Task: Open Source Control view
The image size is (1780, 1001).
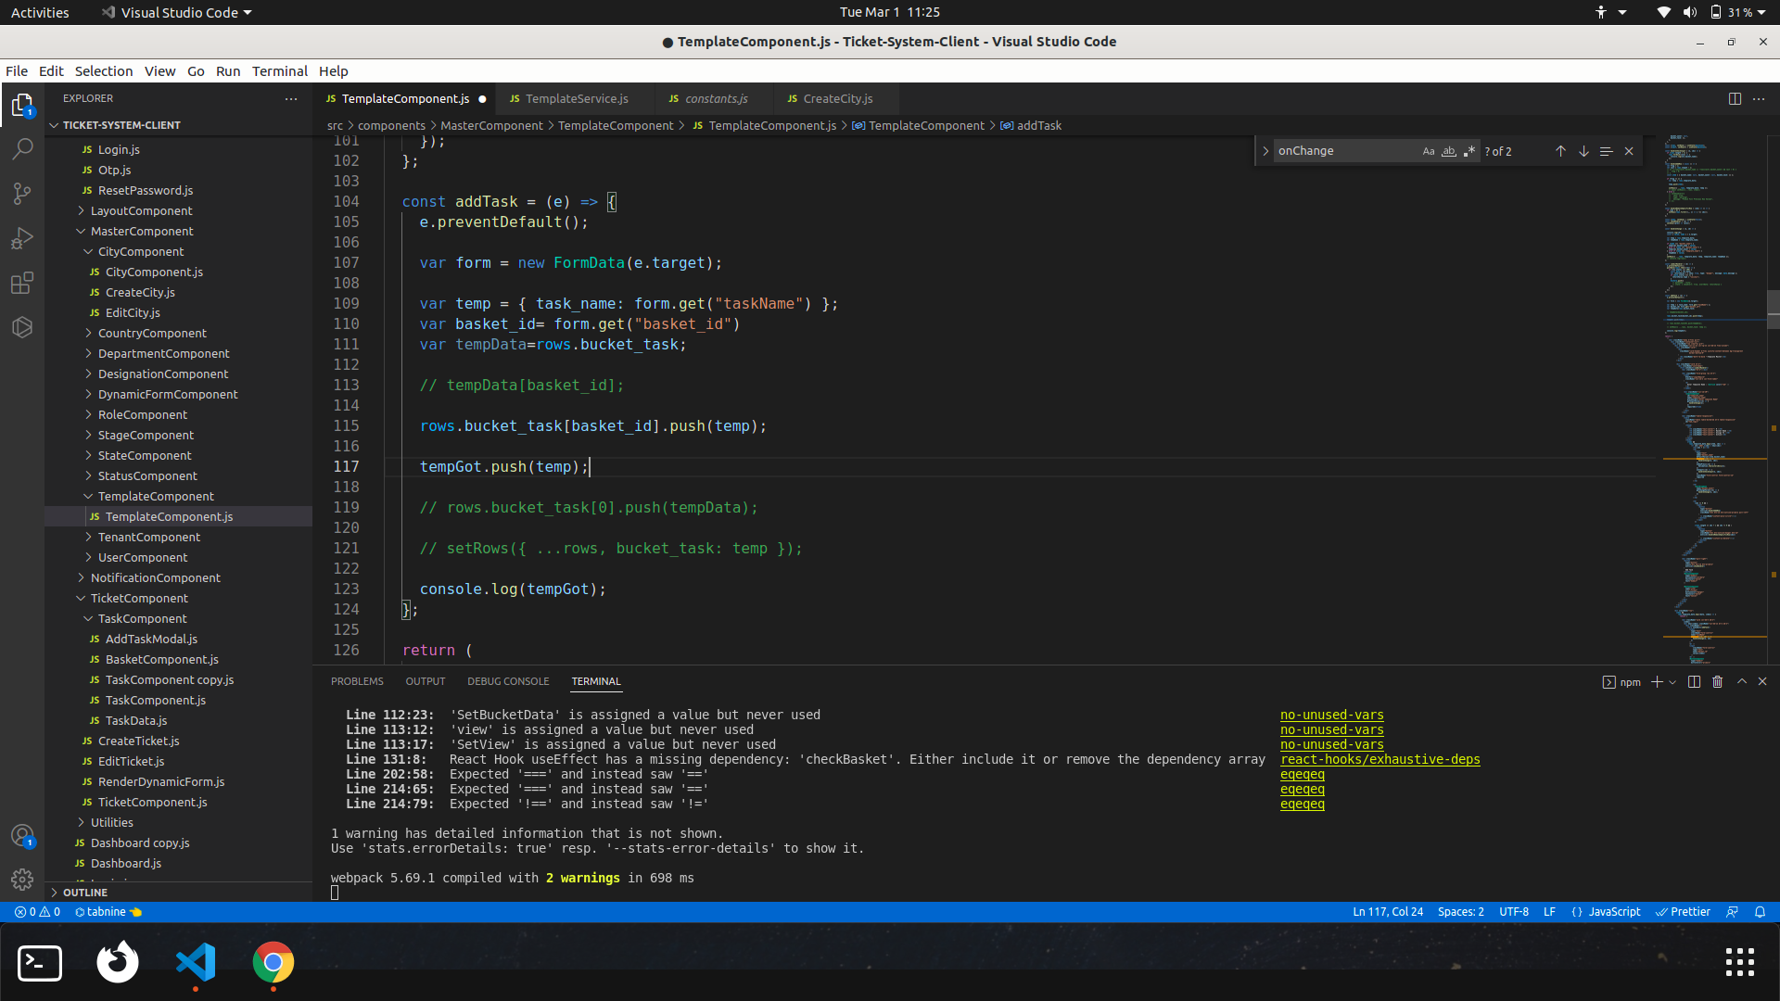Action: 22,194
